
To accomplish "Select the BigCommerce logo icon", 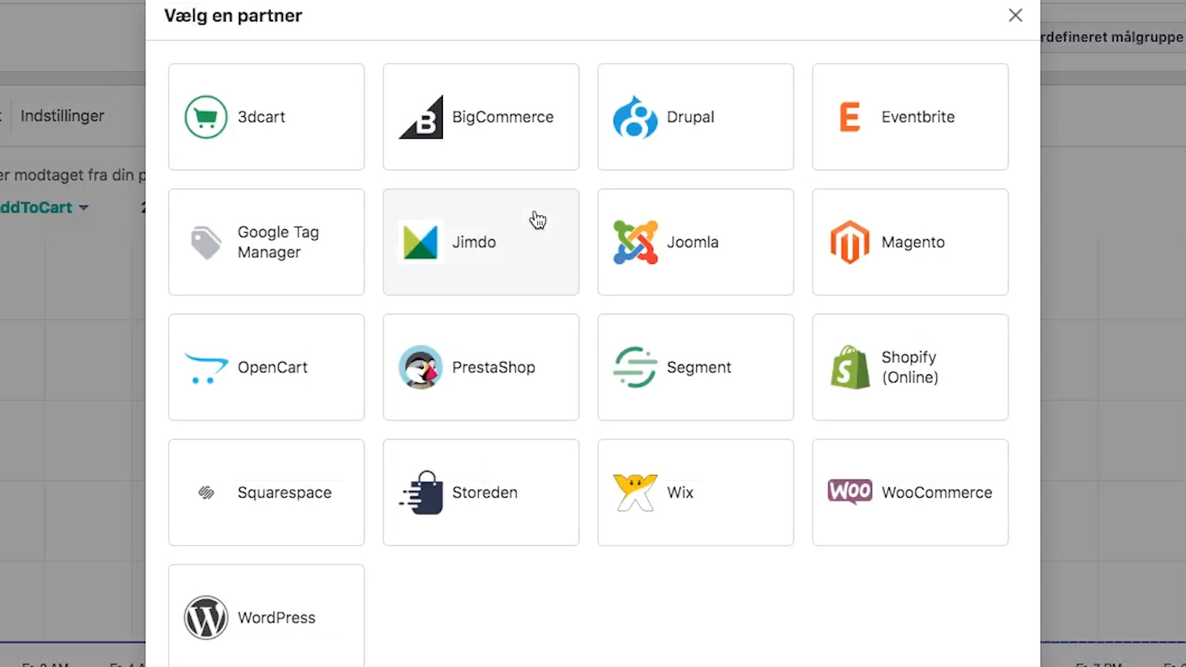I will coord(421,117).
